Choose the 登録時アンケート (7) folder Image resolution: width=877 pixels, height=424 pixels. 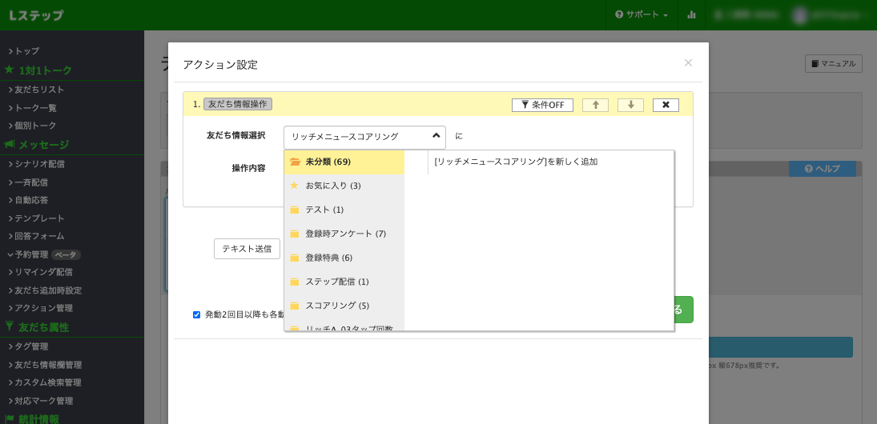[344, 234]
